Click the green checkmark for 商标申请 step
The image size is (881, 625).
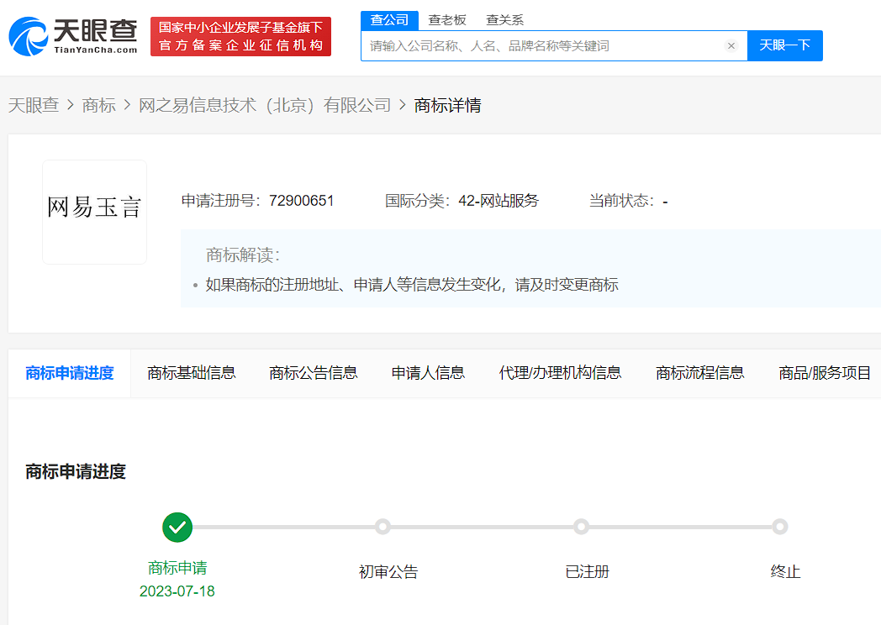(177, 528)
